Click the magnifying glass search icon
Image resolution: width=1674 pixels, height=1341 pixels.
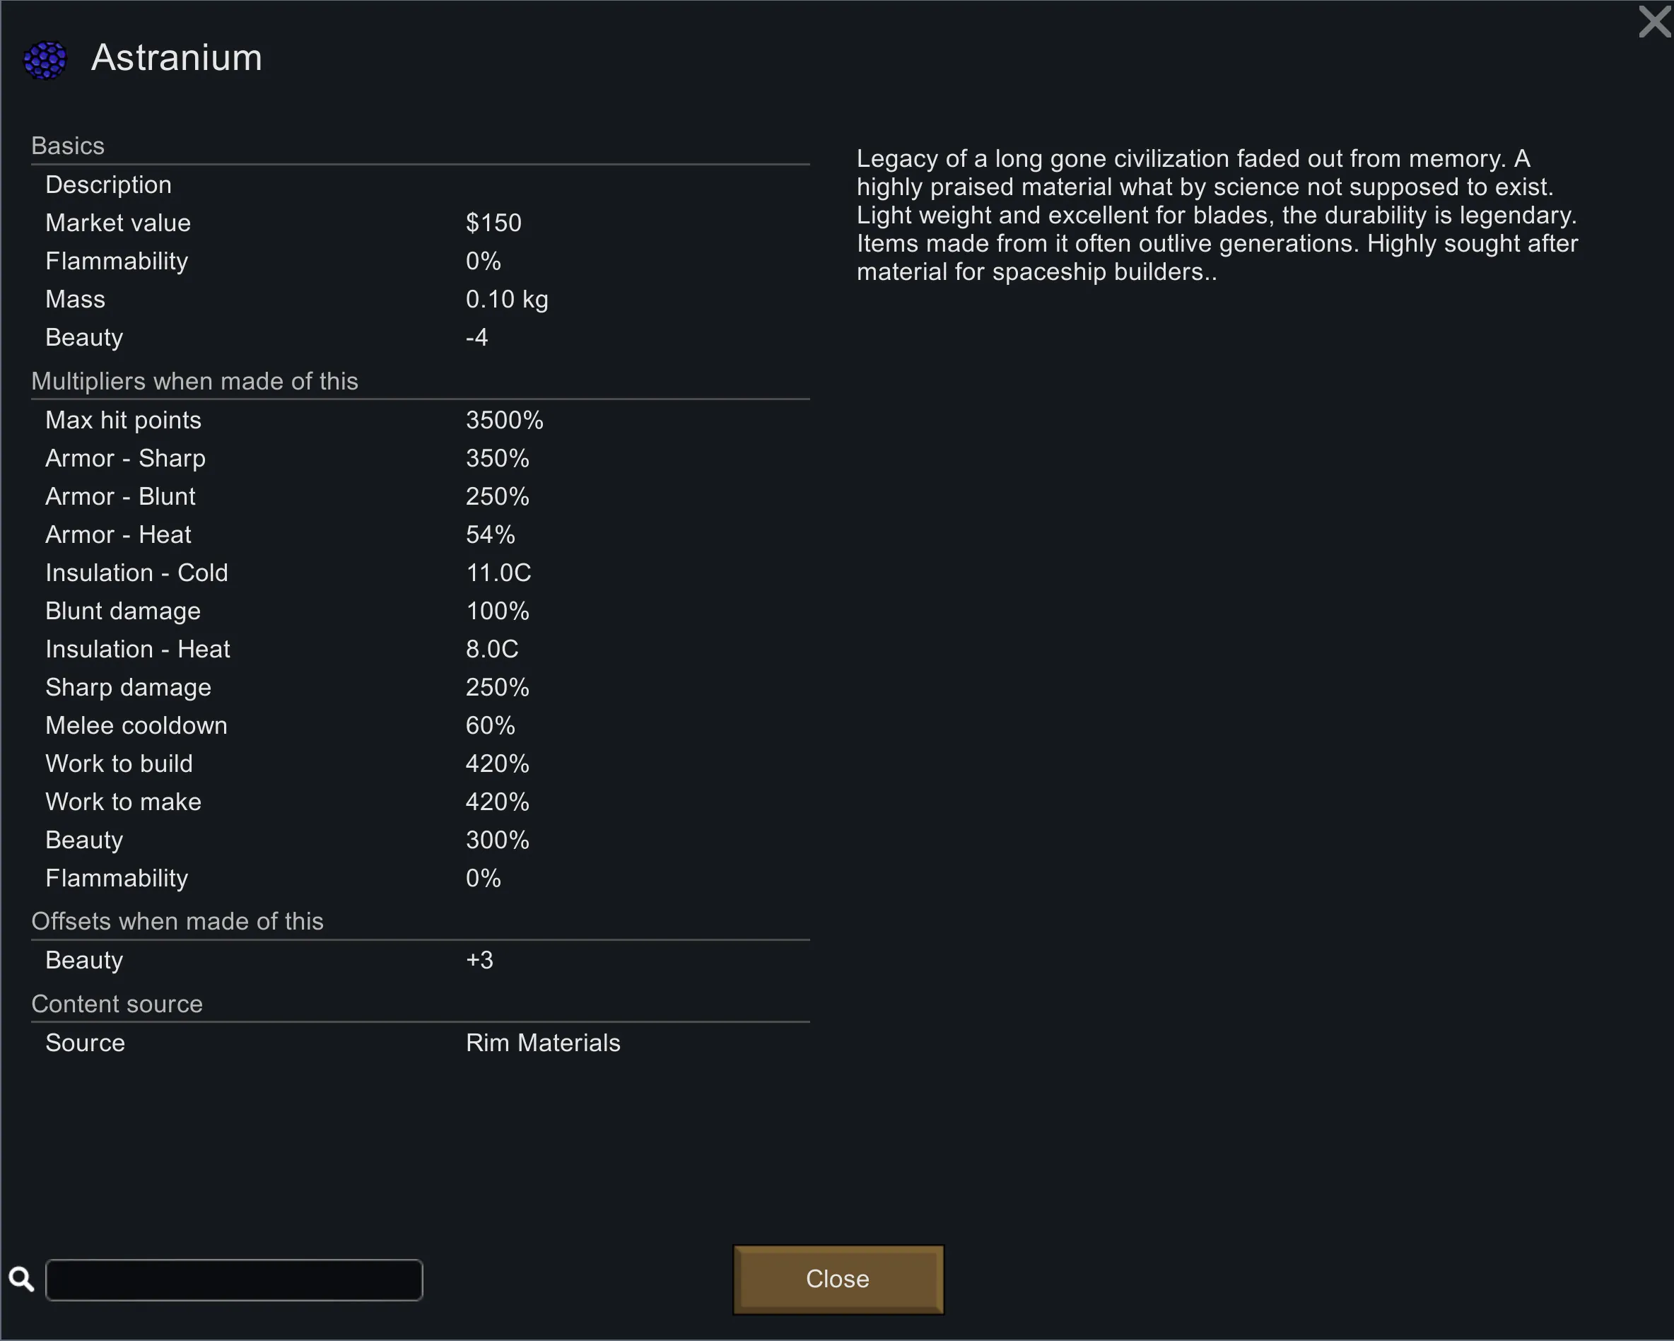pos(22,1279)
